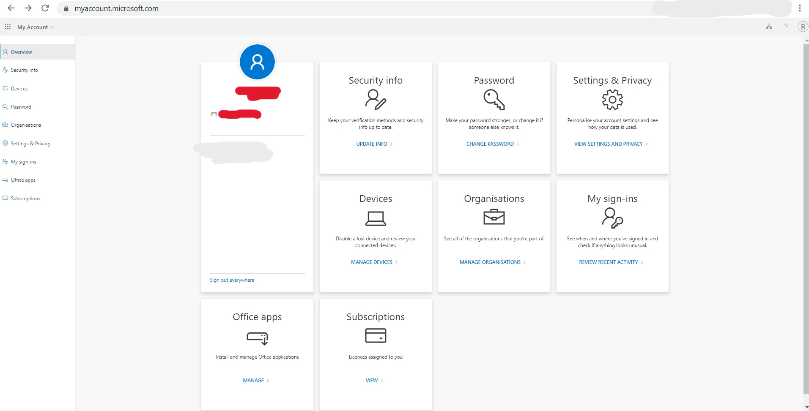809x411 pixels.
Task: Reload the page with refresh icon
Action: pyautogui.click(x=45, y=8)
